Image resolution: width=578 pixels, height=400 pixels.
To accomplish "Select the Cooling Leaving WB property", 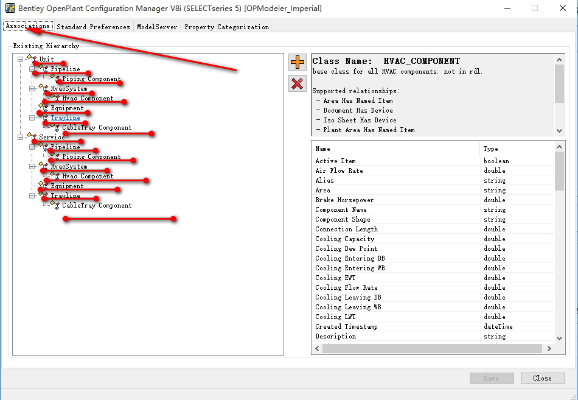I will (x=433, y=307).
